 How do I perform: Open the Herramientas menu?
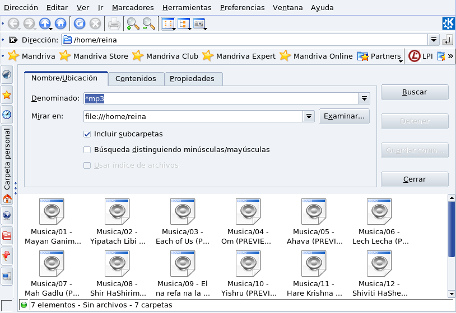coord(187,7)
